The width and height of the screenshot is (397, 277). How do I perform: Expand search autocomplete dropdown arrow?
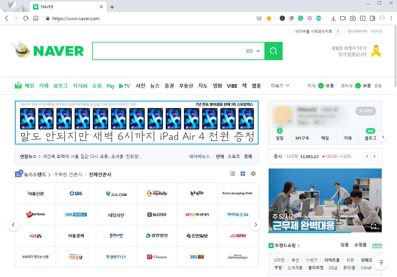pyautogui.click(x=258, y=51)
